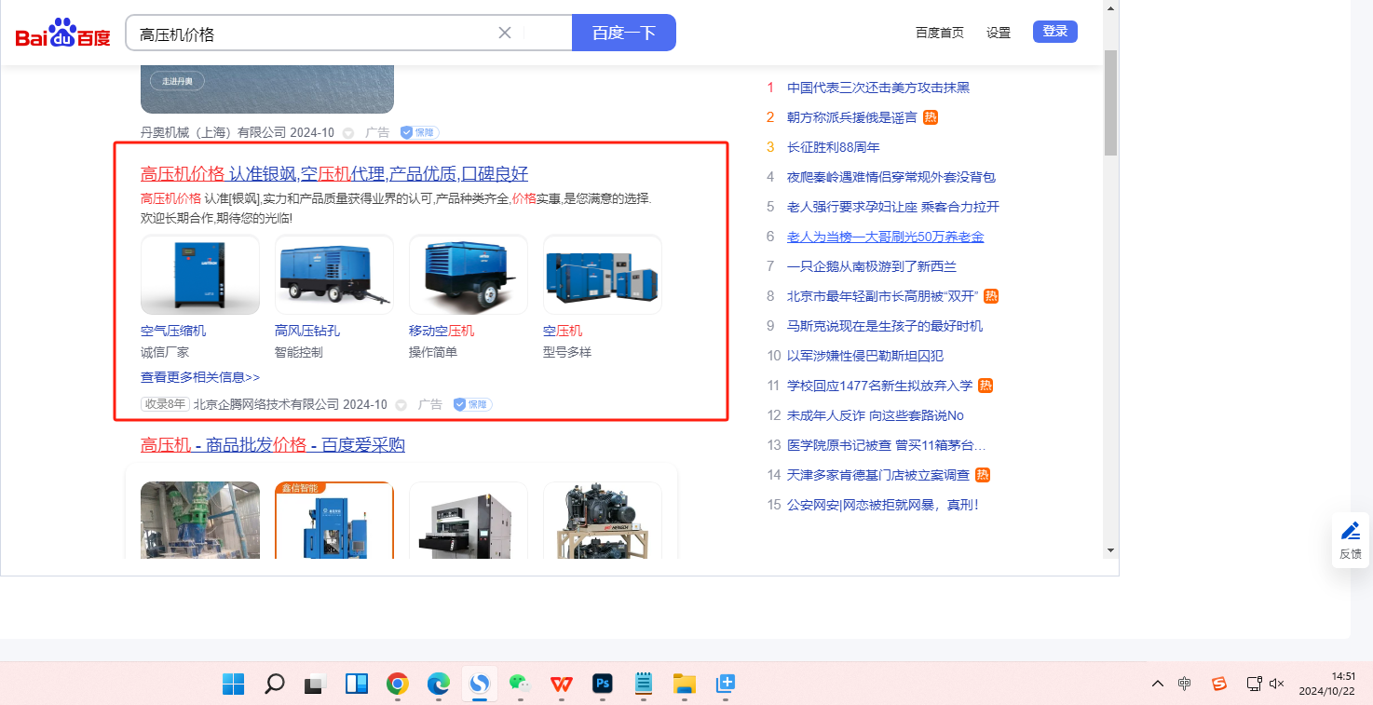Go to 百度首页
This screenshot has height=705, width=1373.
pos(940,33)
